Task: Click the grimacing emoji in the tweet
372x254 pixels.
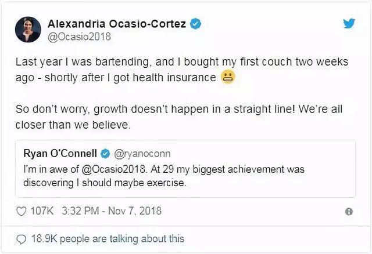Action: tap(227, 78)
